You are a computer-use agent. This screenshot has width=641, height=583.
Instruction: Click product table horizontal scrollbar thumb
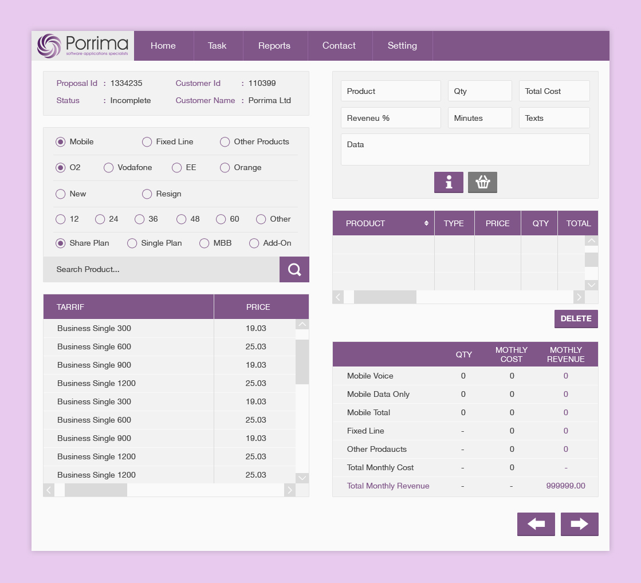[385, 297]
